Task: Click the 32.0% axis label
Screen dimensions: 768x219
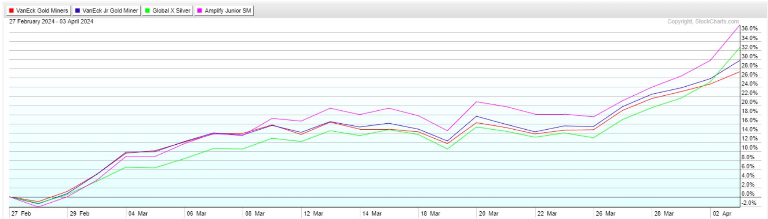Action: (750, 47)
